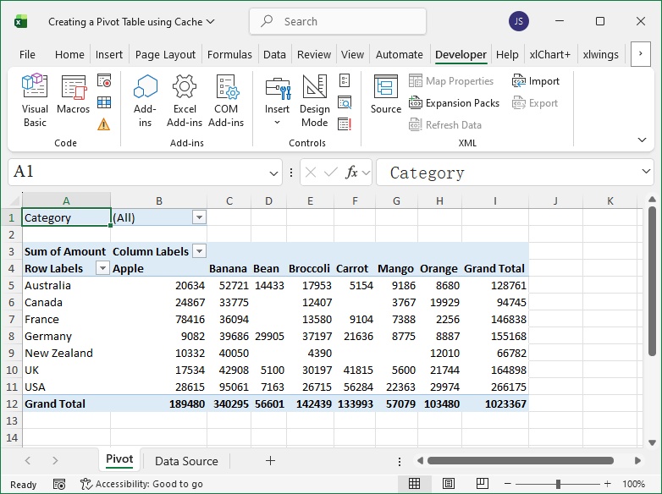The height and width of the screenshot is (494, 662).
Task: Open COM Add-ins dialog
Action: click(226, 101)
